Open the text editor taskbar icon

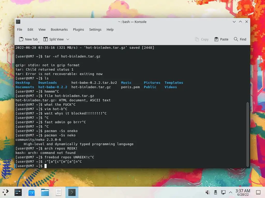pos(58,192)
